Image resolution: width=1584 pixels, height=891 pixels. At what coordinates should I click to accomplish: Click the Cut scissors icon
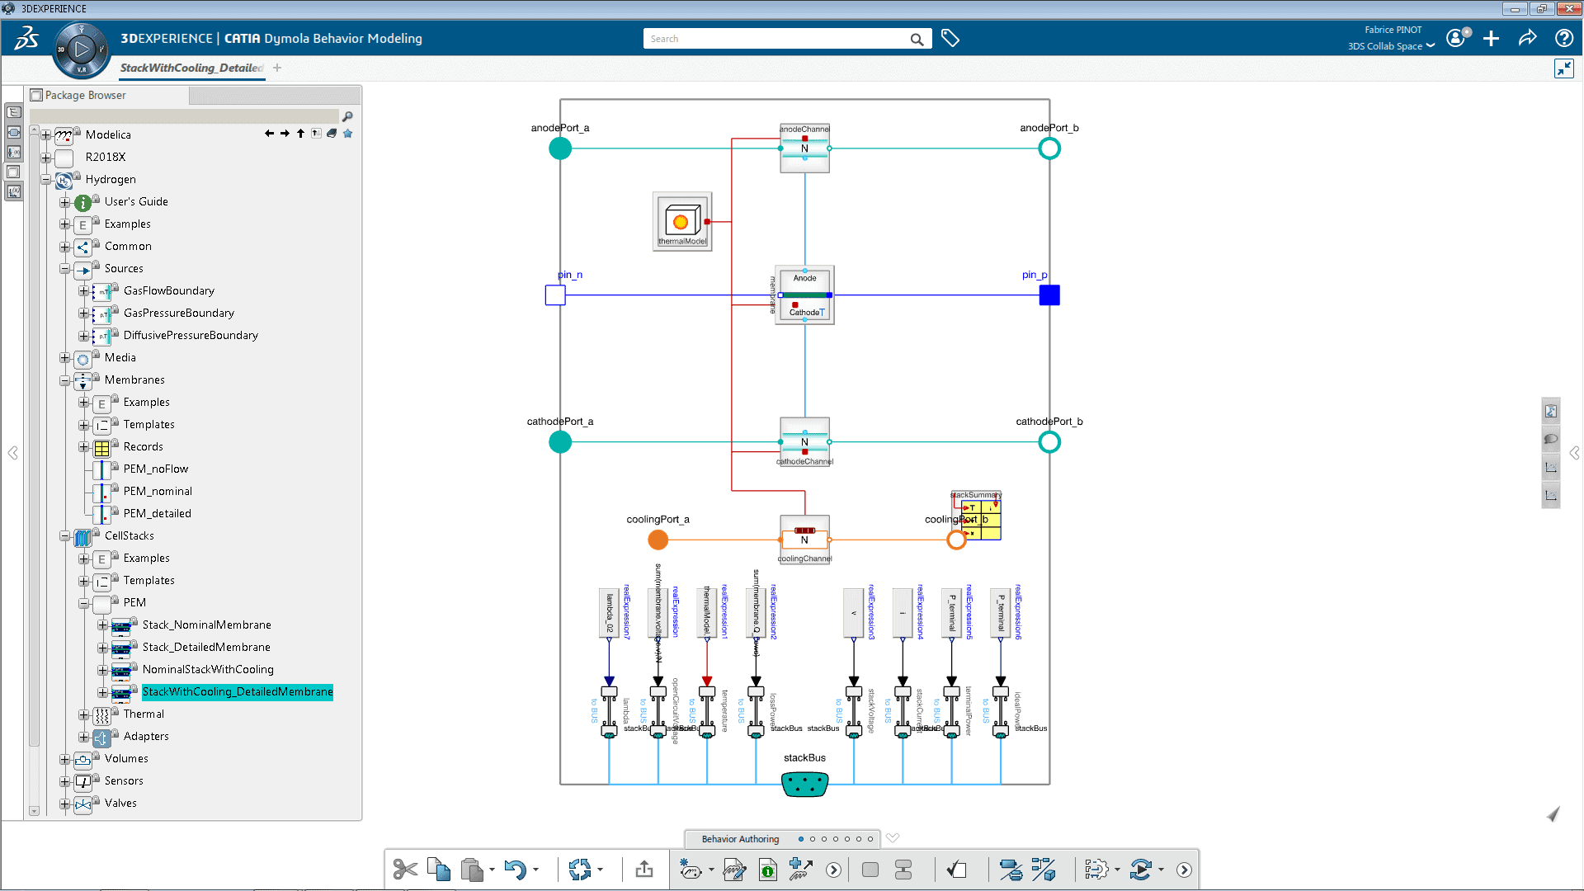[x=405, y=870]
